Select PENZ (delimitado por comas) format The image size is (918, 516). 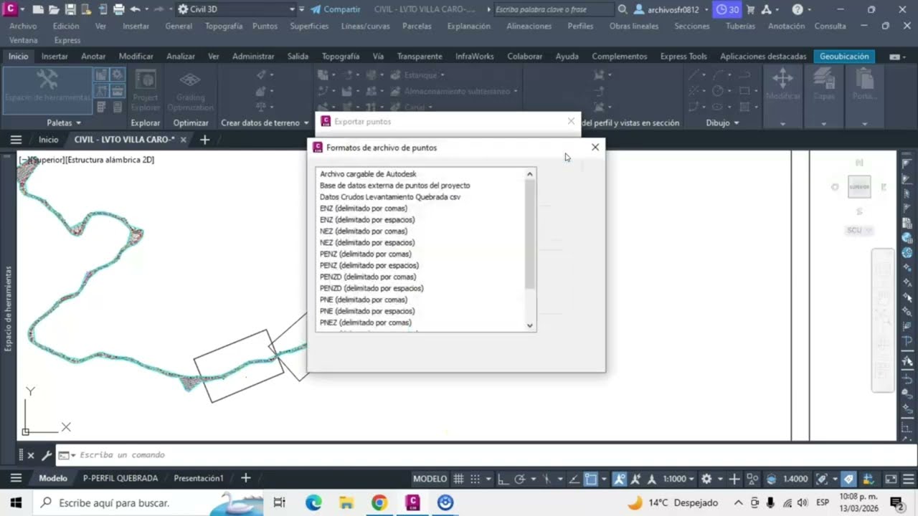pos(366,254)
